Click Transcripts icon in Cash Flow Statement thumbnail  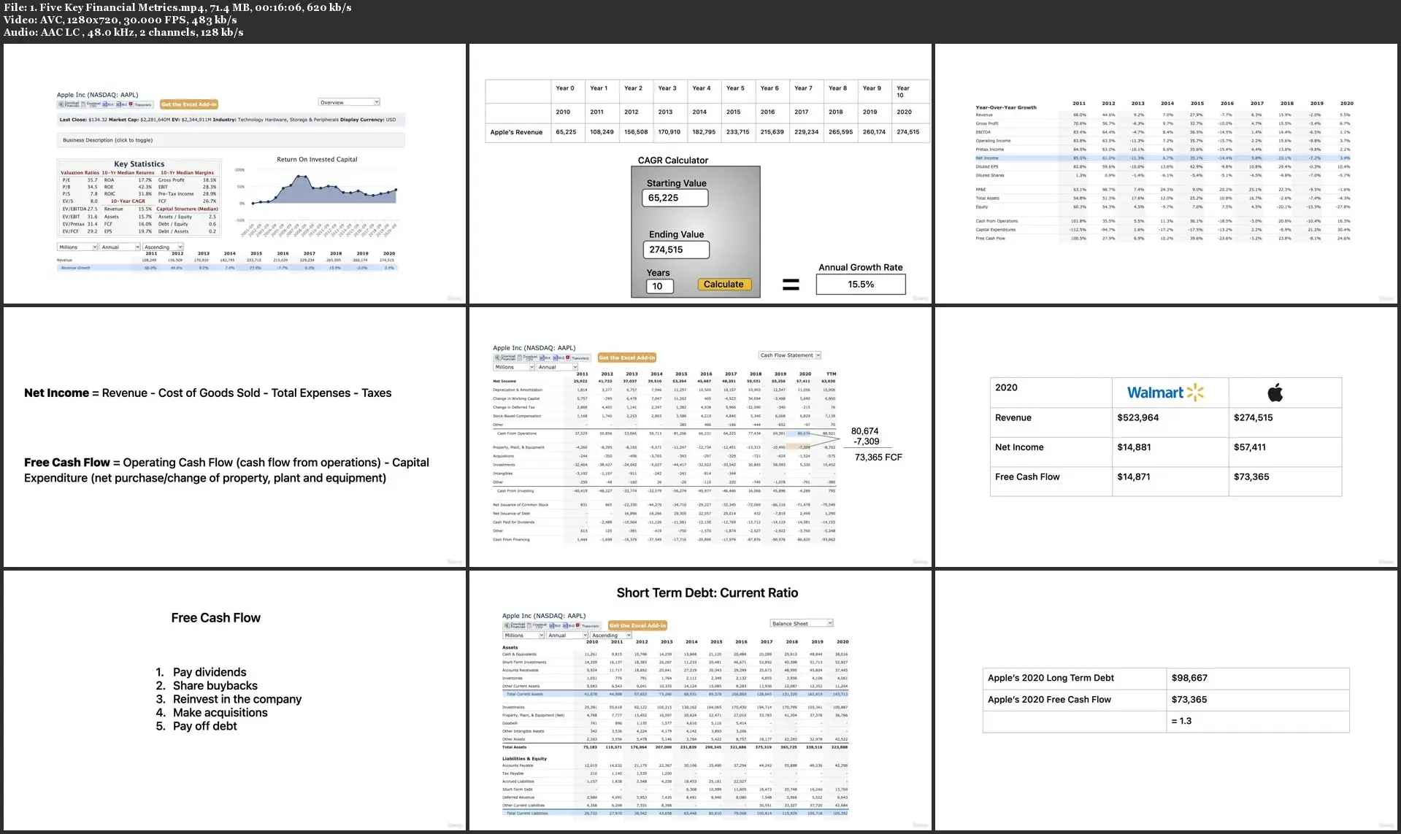click(x=577, y=358)
